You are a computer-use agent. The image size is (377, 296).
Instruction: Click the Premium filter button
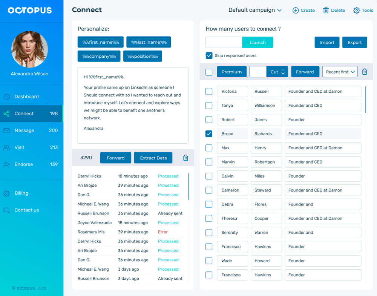[232, 72]
